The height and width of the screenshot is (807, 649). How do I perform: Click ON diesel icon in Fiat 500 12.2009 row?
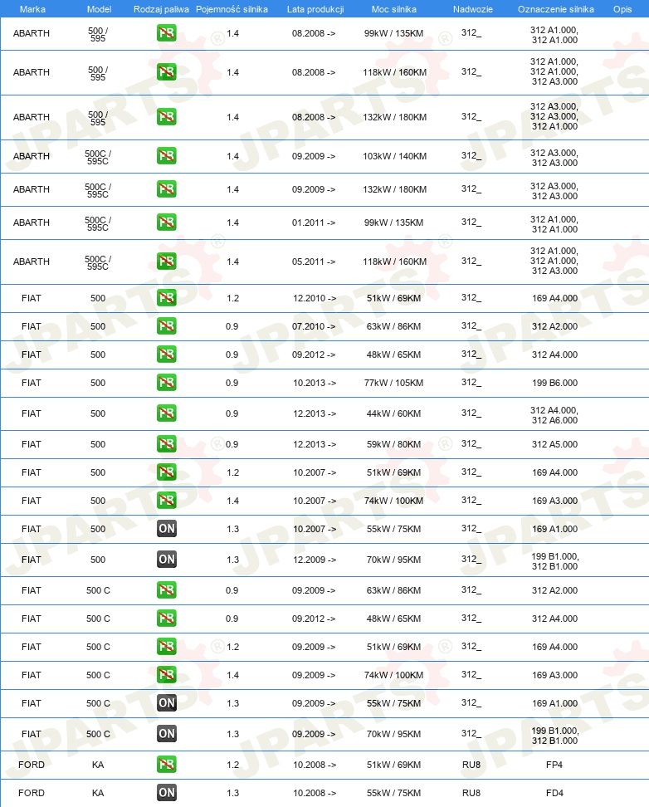(166, 560)
